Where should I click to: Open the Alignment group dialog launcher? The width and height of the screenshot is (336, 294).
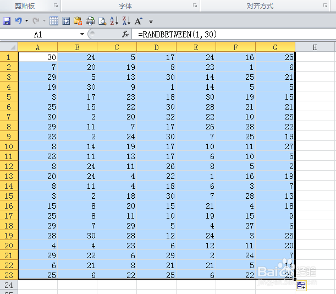tap(326, 6)
